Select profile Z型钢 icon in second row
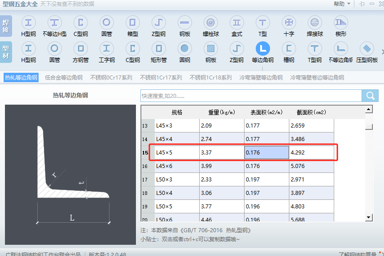Viewport: 384px width, 256px height. (x=236, y=49)
